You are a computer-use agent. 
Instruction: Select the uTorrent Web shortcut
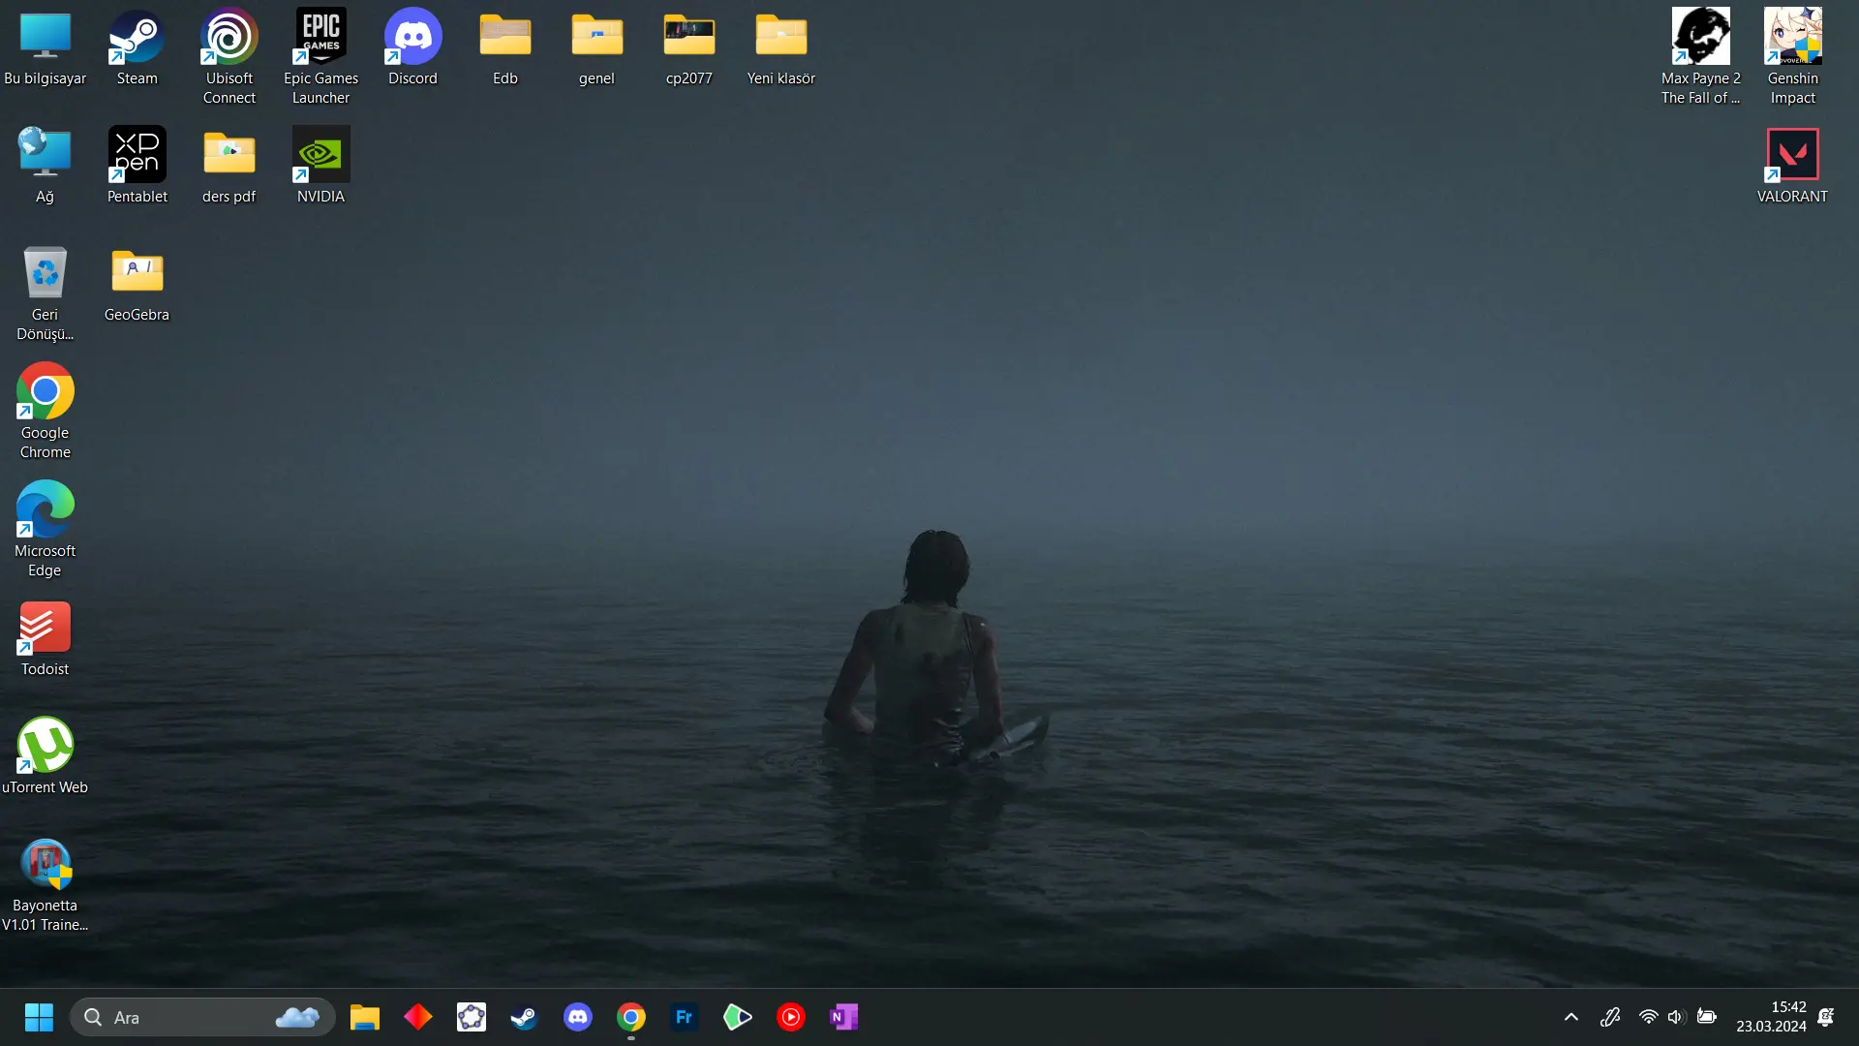click(46, 756)
